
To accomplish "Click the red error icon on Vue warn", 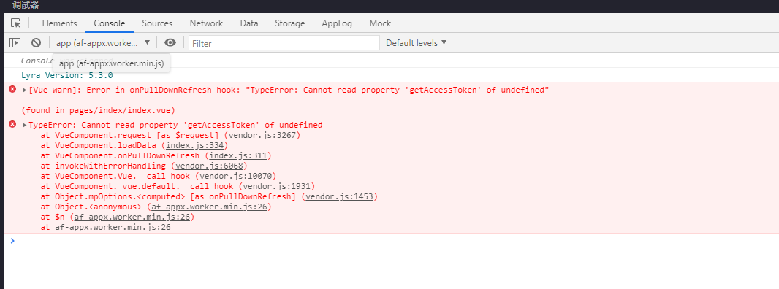I will coord(12,89).
